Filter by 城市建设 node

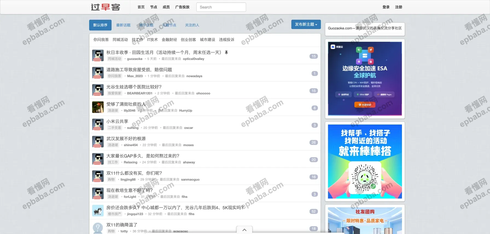tap(208, 40)
